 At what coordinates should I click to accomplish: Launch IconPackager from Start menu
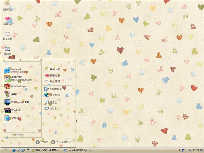pyautogui.click(x=16, y=86)
